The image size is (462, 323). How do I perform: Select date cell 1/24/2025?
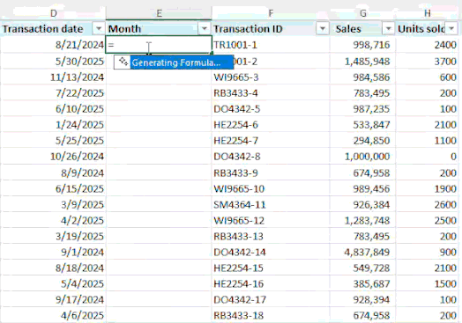pos(53,125)
